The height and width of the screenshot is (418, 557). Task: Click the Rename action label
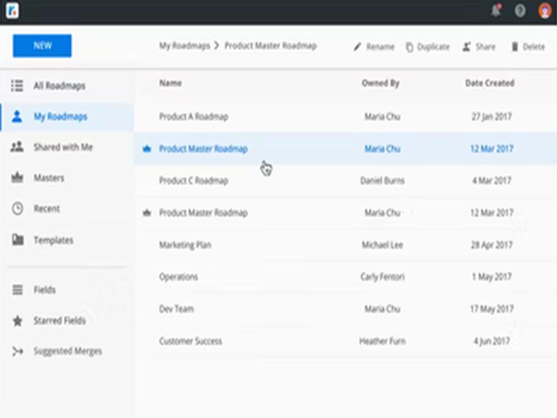[x=380, y=47]
